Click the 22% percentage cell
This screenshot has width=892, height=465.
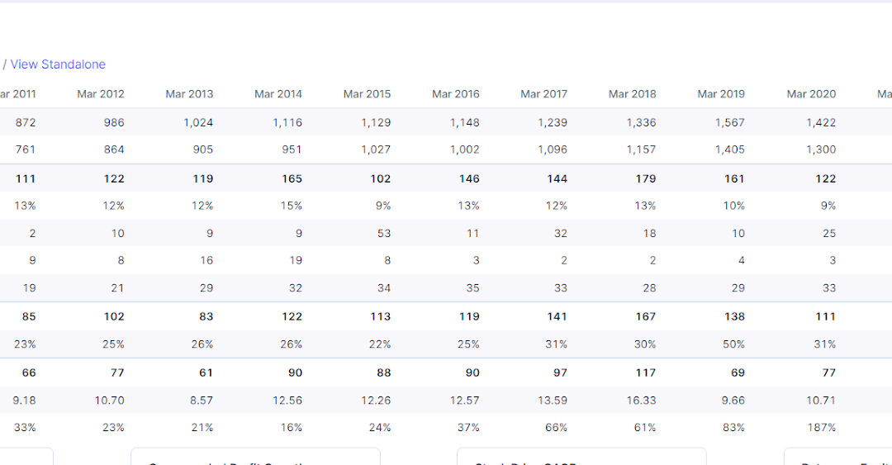379,344
